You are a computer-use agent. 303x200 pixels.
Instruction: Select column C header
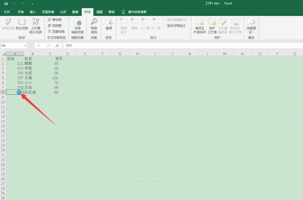(x=50, y=54)
